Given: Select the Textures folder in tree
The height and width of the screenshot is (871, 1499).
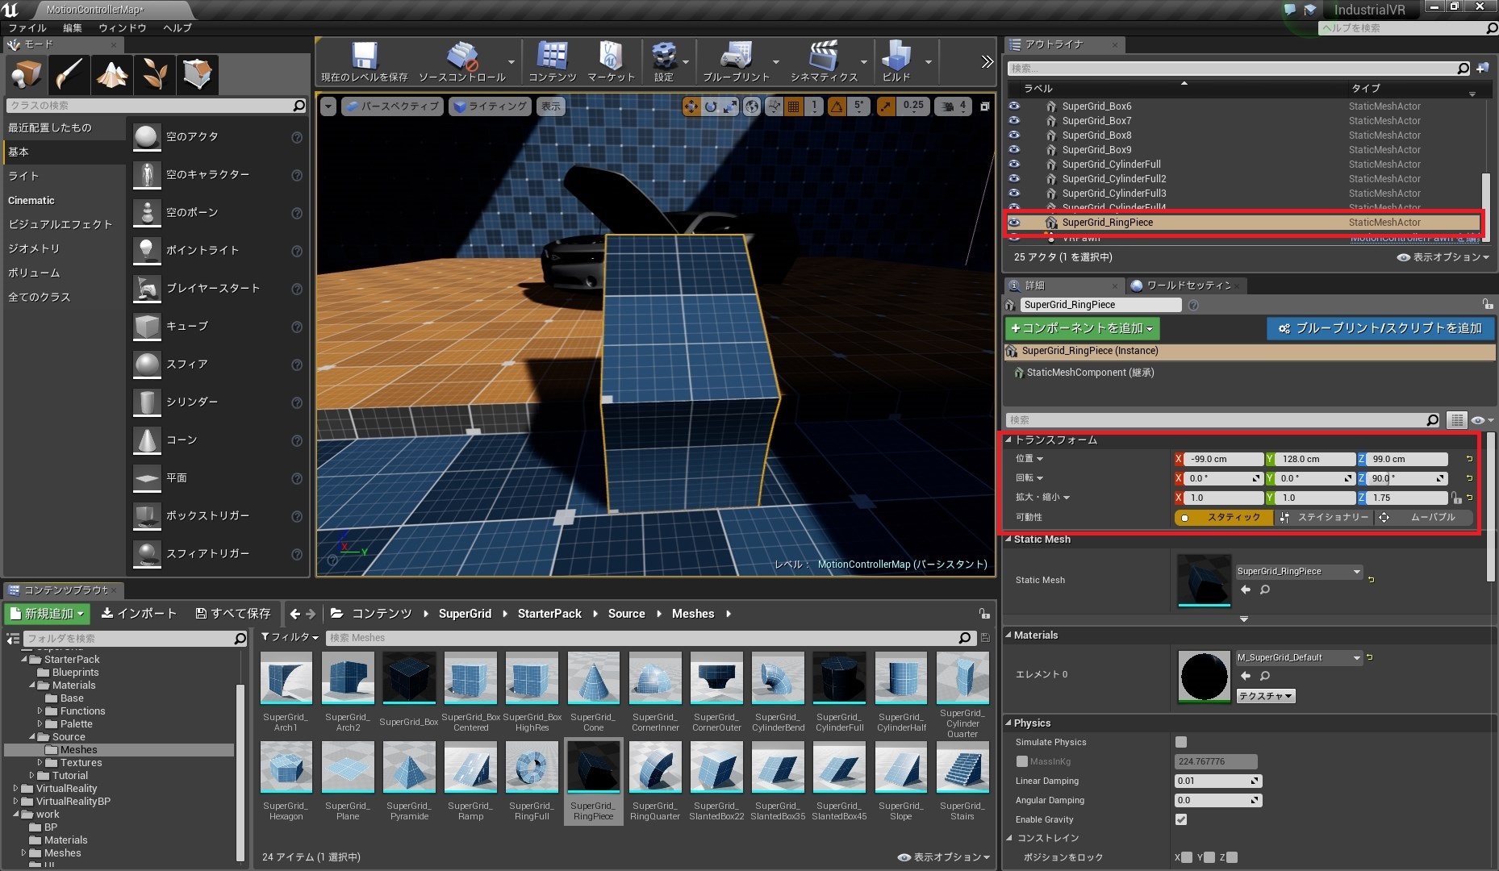Looking at the screenshot, I should 81,763.
